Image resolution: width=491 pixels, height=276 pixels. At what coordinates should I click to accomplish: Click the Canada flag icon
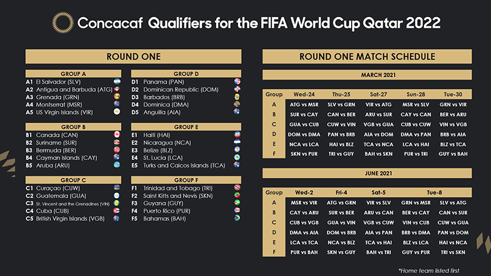[x=116, y=134]
